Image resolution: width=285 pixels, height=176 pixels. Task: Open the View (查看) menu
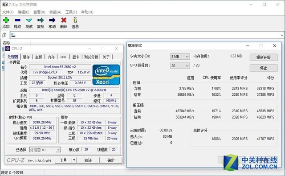[39, 12]
